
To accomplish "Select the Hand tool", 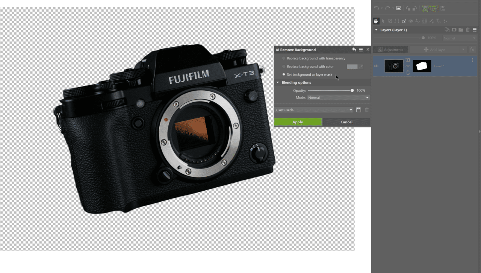I will (376, 21).
